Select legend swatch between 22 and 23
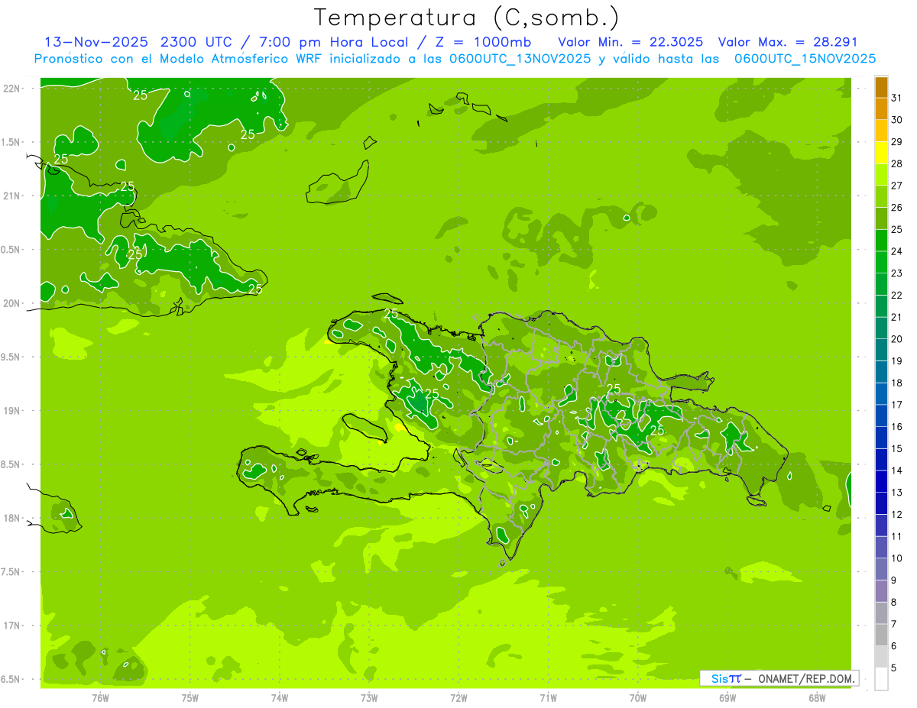Screen dimensions: 917x708 click(881, 284)
